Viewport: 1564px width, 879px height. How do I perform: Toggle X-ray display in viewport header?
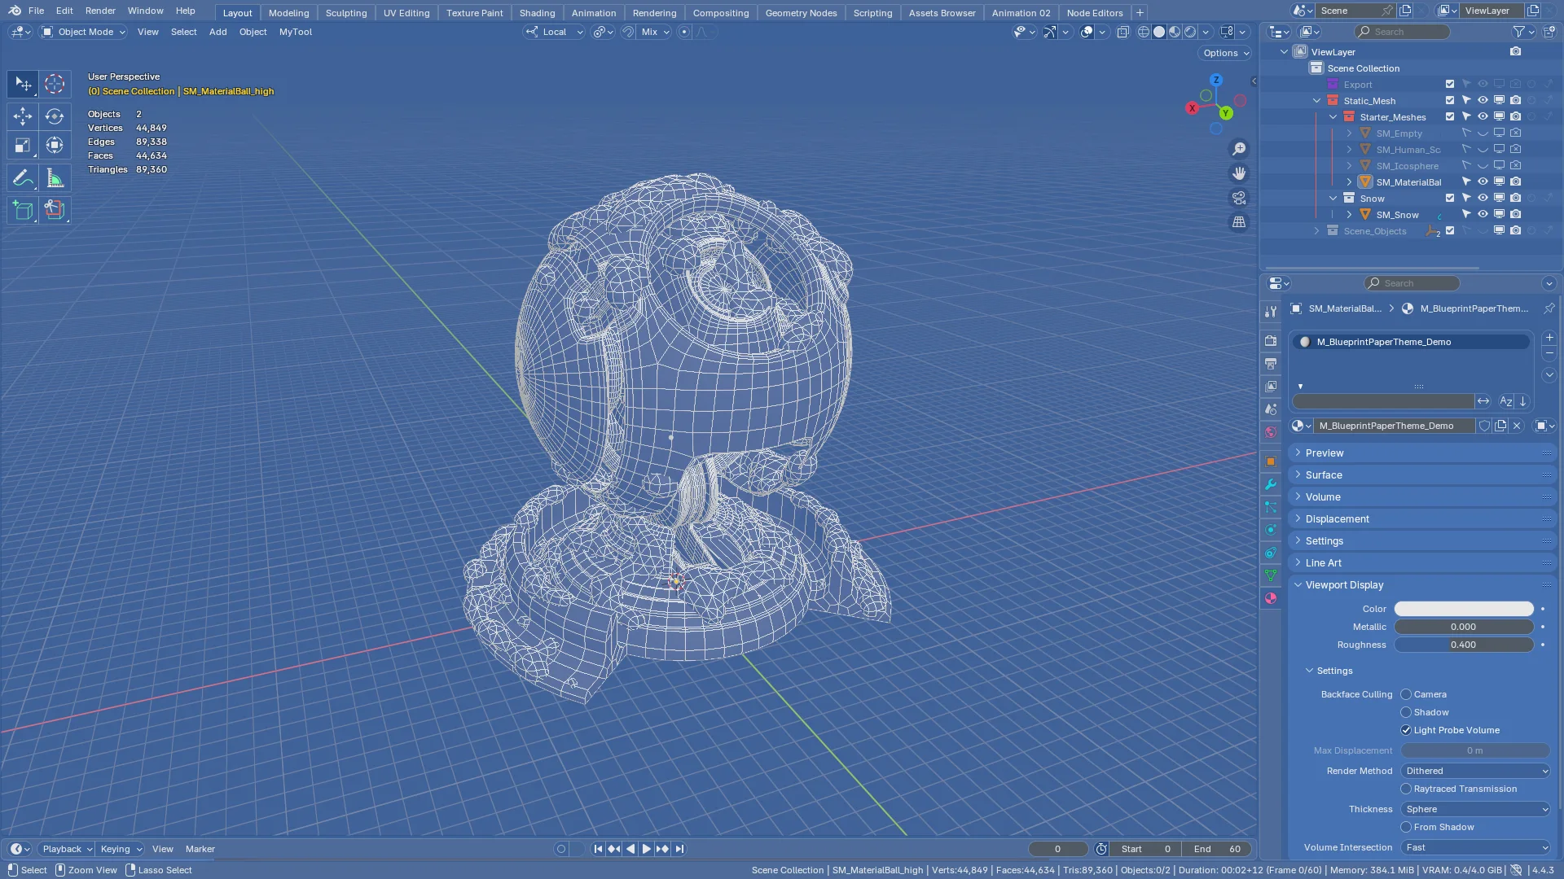(1123, 32)
